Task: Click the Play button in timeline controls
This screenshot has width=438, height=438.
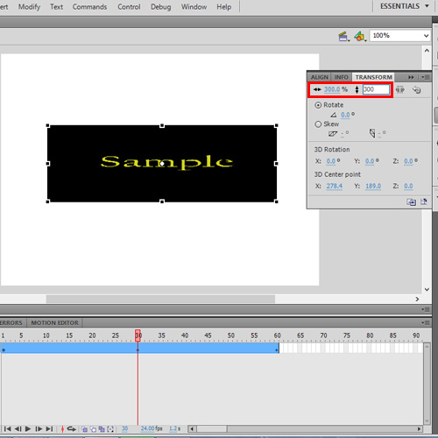Action: tap(28, 429)
